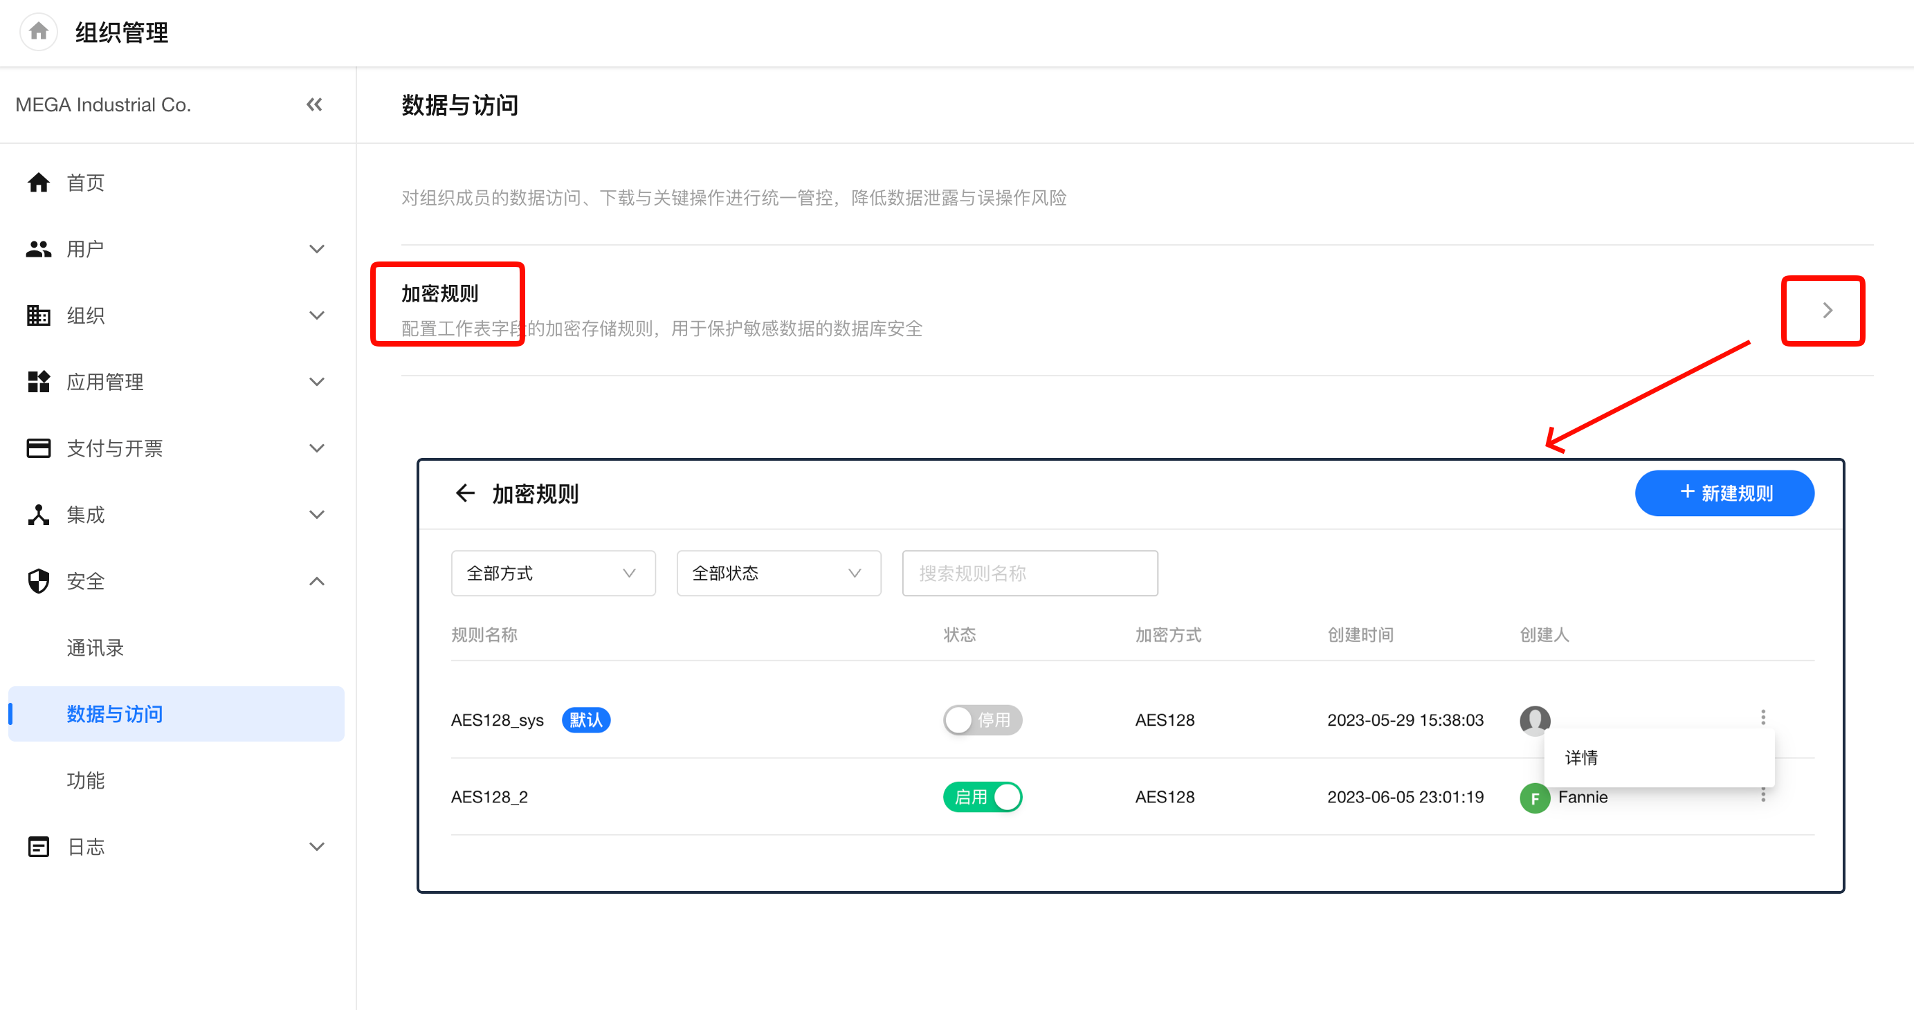Image resolution: width=1914 pixels, height=1010 pixels.
Task: Open the 全部方式 dropdown filter
Action: (x=553, y=573)
